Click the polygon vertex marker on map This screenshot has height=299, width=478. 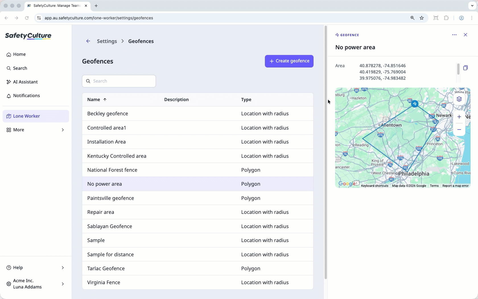point(415,104)
